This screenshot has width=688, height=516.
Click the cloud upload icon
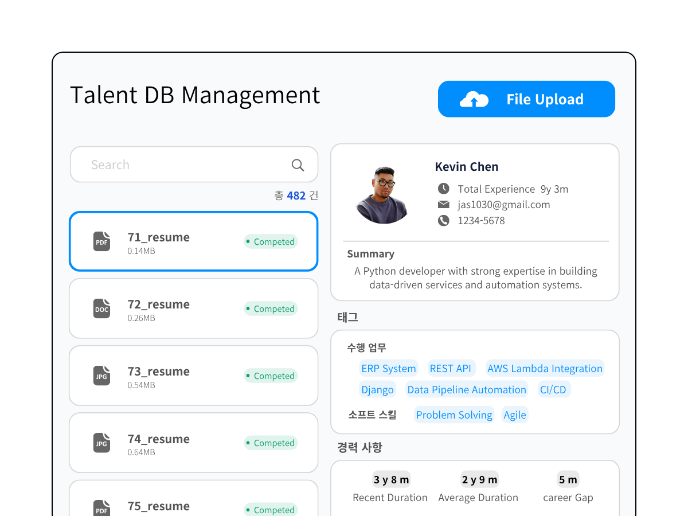point(474,100)
